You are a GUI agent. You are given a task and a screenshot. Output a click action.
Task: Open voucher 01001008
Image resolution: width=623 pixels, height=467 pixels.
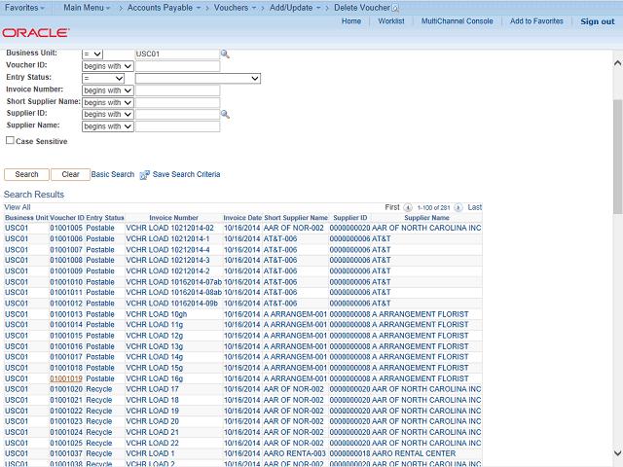(66, 260)
